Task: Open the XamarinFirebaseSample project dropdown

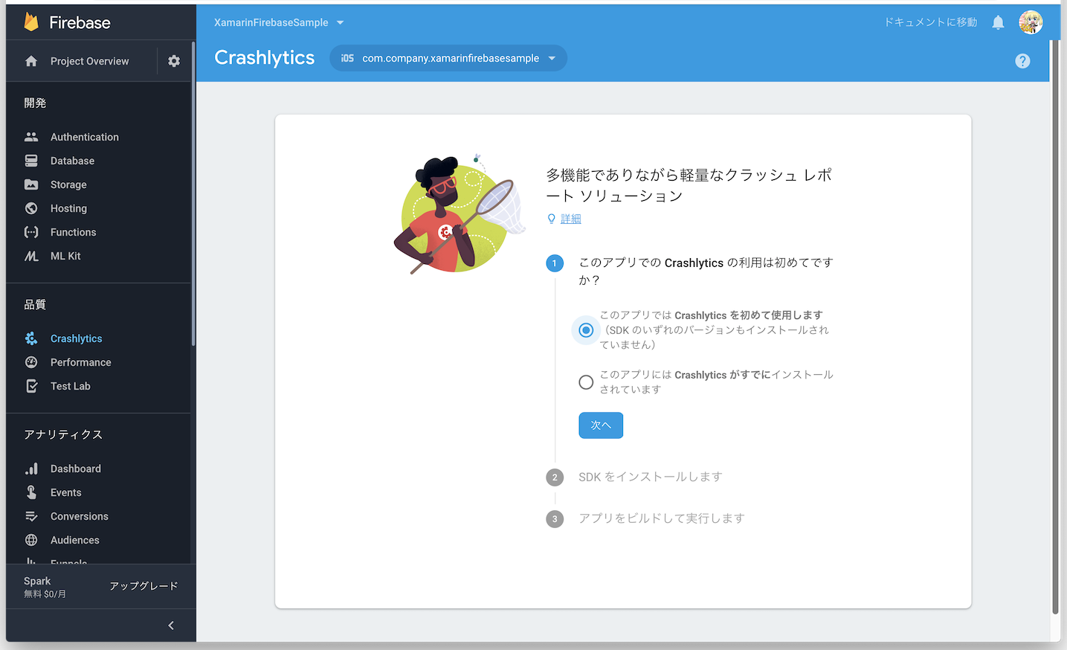Action: pos(278,22)
